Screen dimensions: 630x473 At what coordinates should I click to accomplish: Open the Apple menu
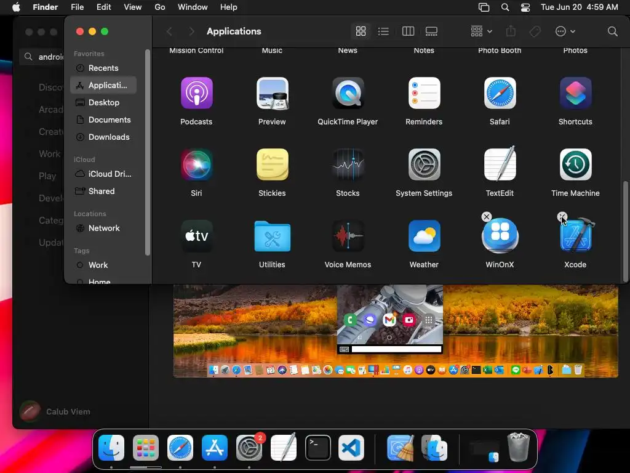[16, 7]
